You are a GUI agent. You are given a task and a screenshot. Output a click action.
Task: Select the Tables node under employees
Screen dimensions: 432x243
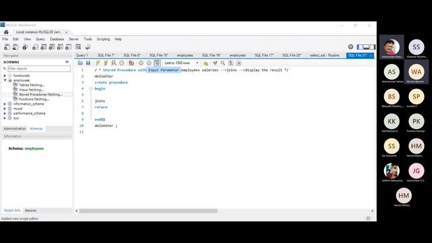pyautogui.click(x=32, y=85)
